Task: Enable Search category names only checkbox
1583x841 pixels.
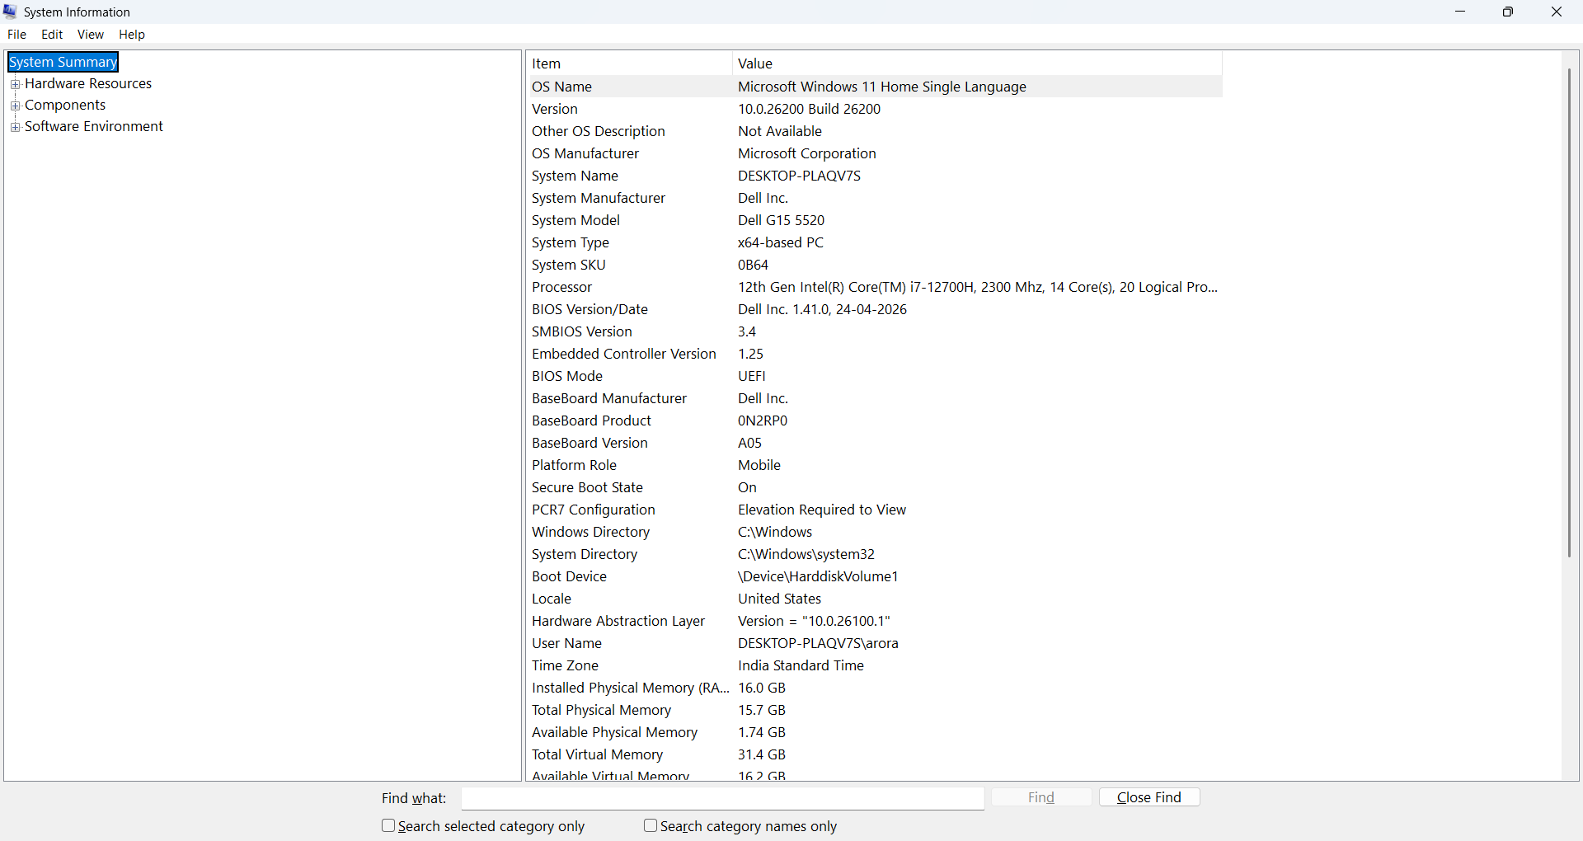Action: [651, 825]
